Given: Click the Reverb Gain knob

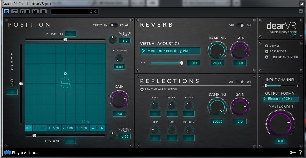Looking at the screenshot, I should (240, 51).
